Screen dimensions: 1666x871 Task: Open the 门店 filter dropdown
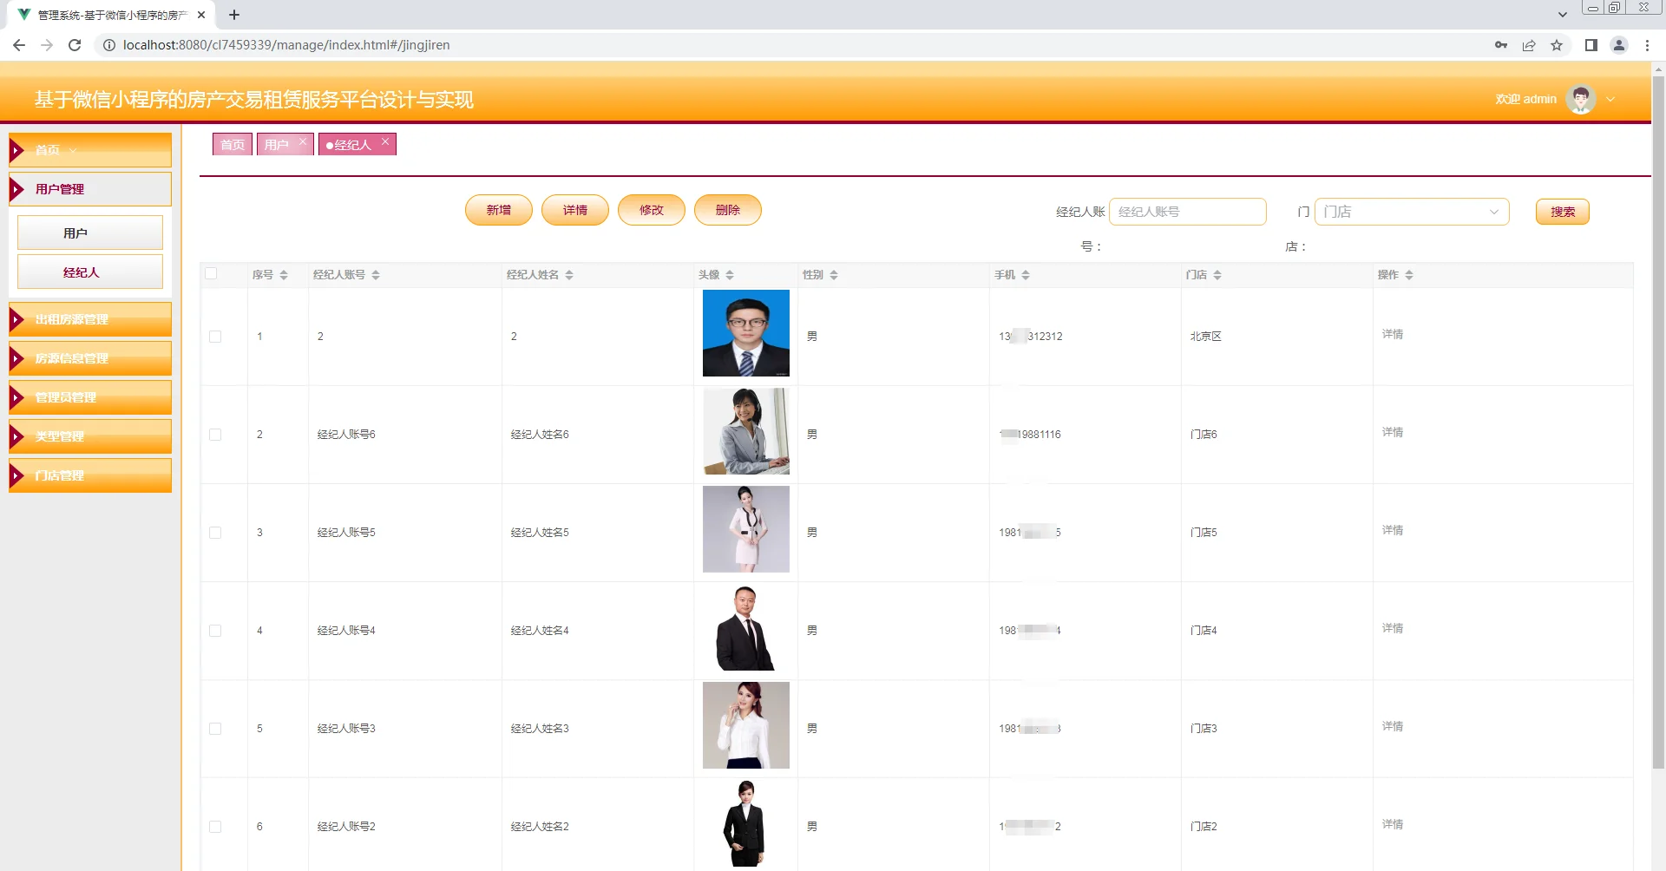1412,212
